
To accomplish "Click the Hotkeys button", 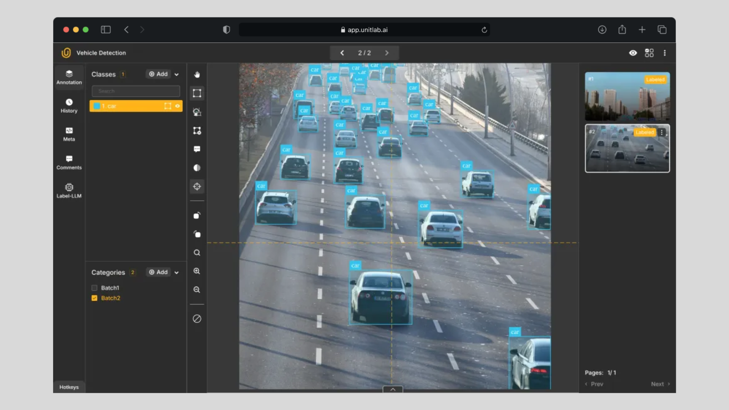I will point(69,387).
